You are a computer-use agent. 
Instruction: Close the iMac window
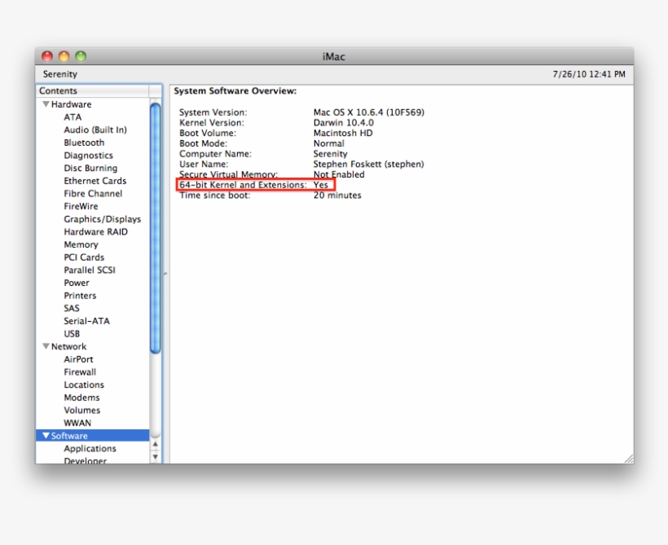click(47, 56)
